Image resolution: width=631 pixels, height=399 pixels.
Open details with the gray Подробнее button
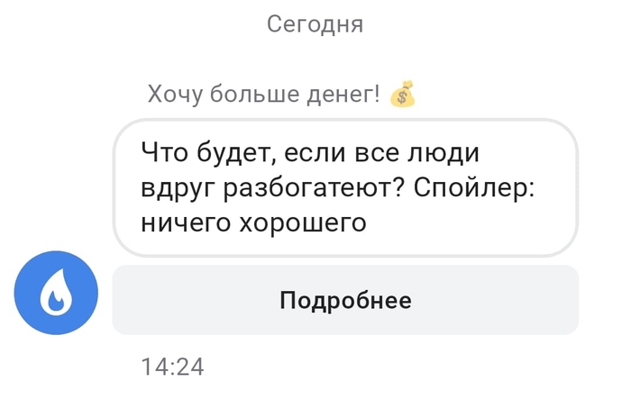[x=344, y=300]
